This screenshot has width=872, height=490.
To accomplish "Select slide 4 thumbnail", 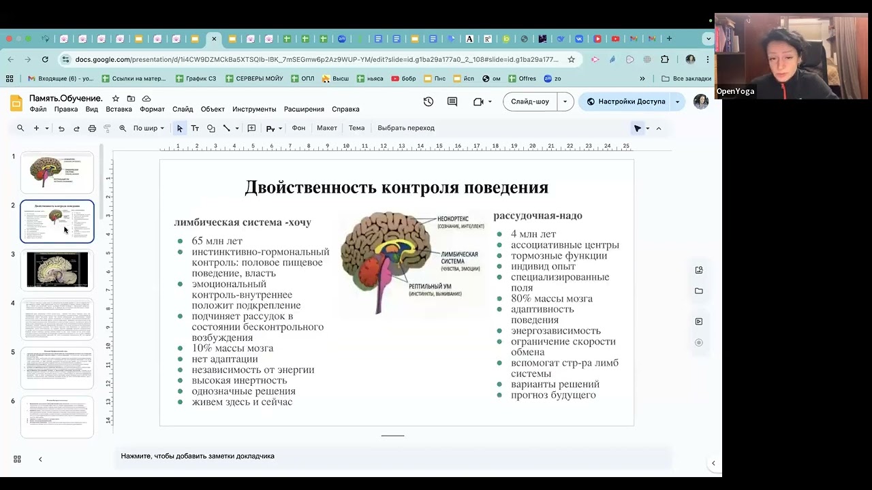I will (57, 318).
